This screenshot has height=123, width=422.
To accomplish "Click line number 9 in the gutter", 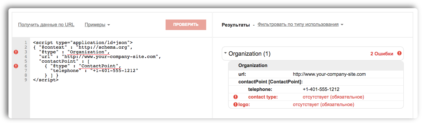I will pos(26,80).
